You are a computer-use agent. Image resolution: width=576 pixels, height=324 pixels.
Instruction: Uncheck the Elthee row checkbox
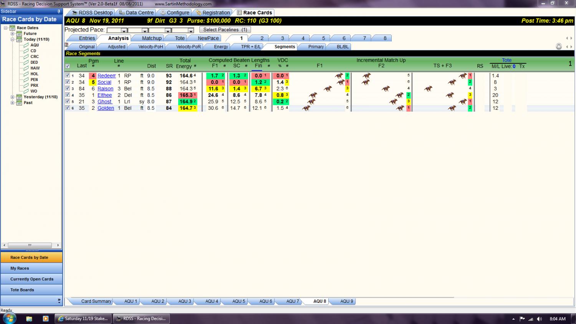[x=68, y=95]
